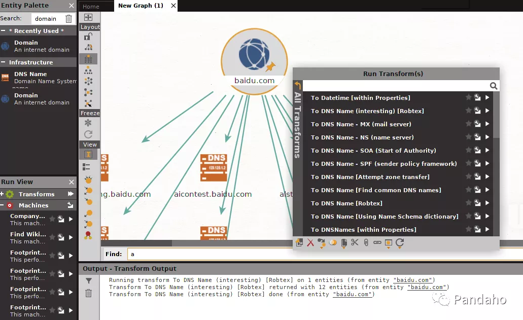
Task: Favorite the To Datetime transform star
Action: (x=469, y=98)
